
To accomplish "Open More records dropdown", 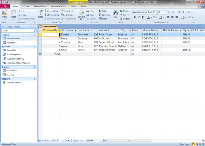I will (104, 19).
